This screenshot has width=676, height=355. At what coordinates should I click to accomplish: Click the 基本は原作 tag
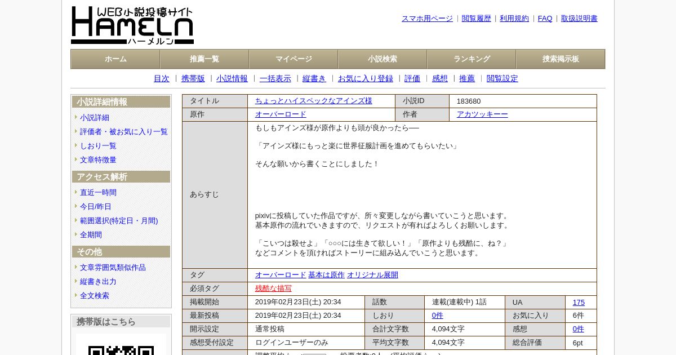click(x=326, y=275)
